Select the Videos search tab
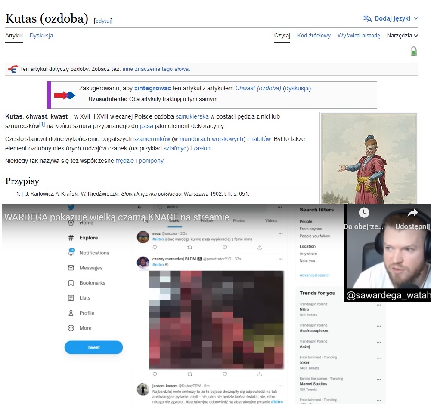 (271, 220)
